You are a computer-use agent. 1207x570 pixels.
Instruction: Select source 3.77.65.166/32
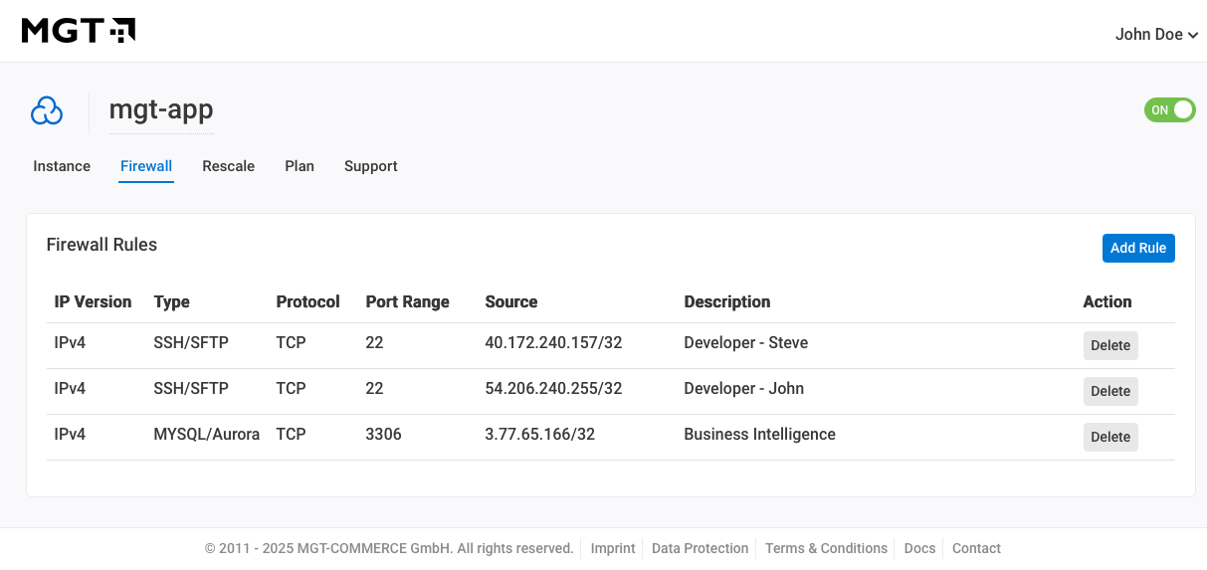pyautogui.click(x=539, y=435)
